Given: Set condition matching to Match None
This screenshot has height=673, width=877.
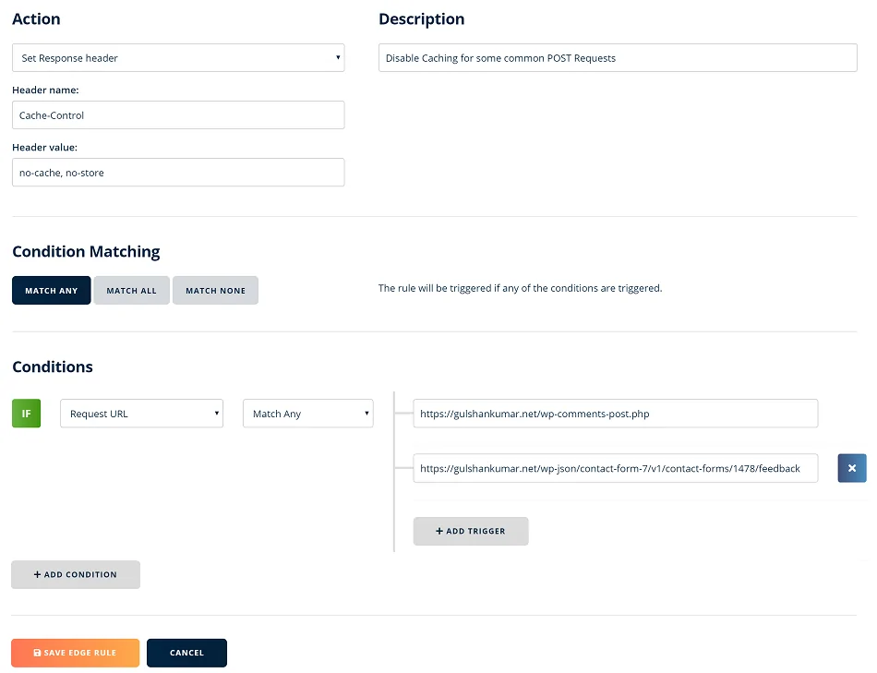Looking at the screenshot, I should (215, 291).
